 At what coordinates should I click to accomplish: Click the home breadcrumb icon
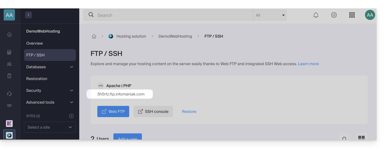pos(94,36)
